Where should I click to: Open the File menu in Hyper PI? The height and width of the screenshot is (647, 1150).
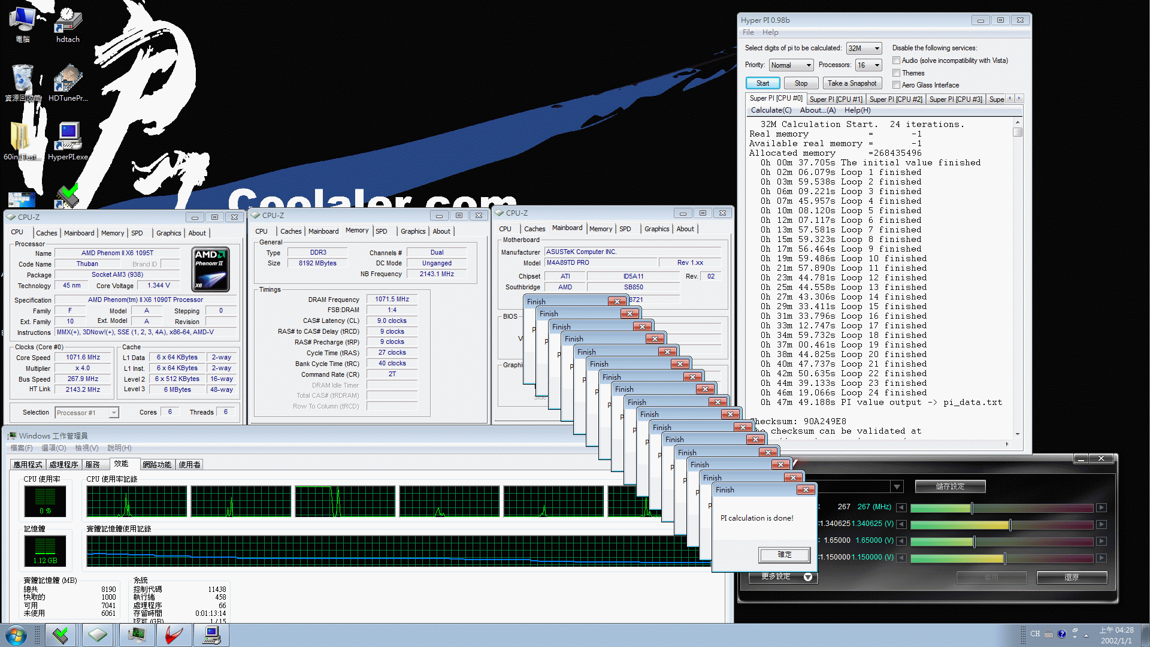pos(748,32)
